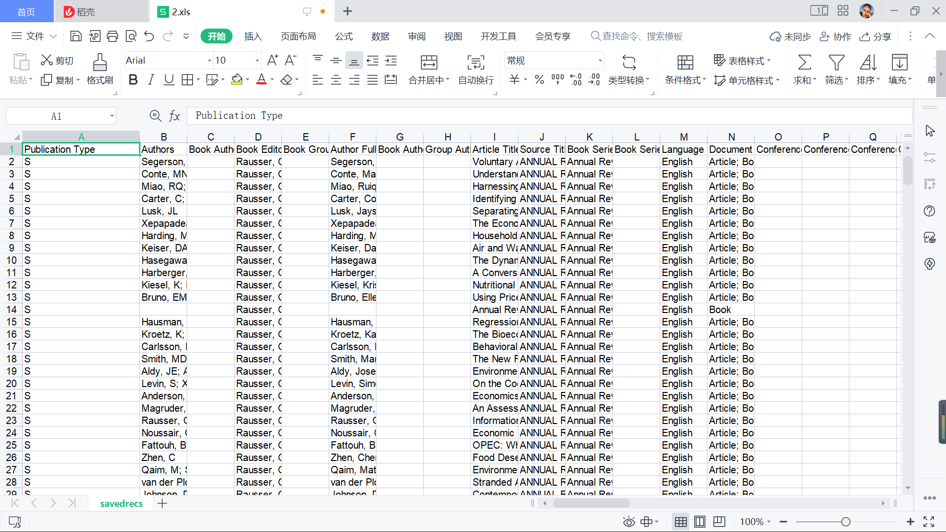
Task: Increase decimal places
Action: [x=576, y=79]
